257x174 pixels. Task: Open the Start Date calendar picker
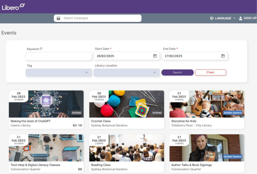tap(155, 56)
